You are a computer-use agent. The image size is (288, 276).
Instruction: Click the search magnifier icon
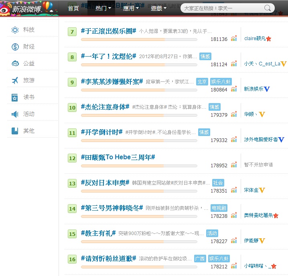click(267, 8)
